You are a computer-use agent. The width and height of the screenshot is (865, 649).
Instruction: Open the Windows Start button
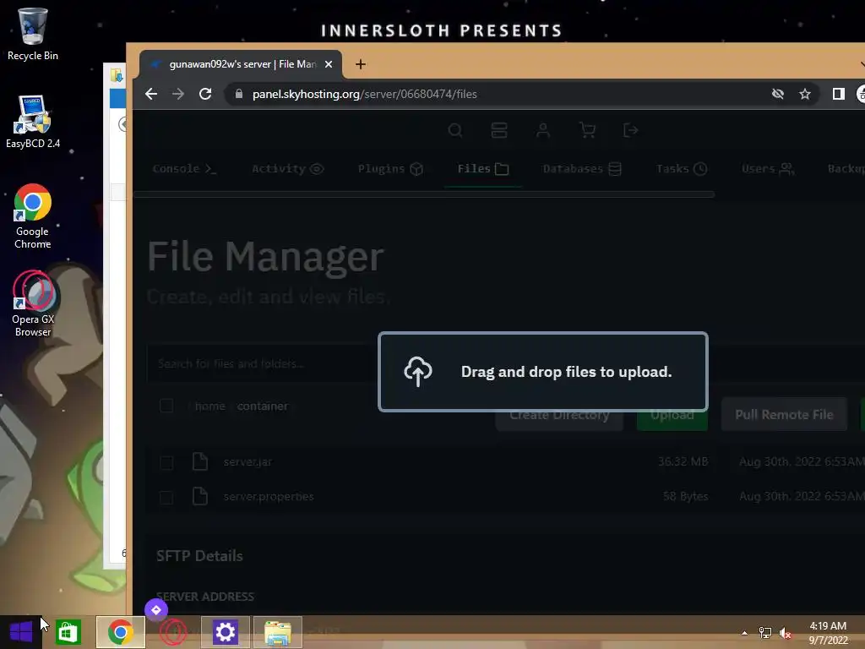click(21, 632)
